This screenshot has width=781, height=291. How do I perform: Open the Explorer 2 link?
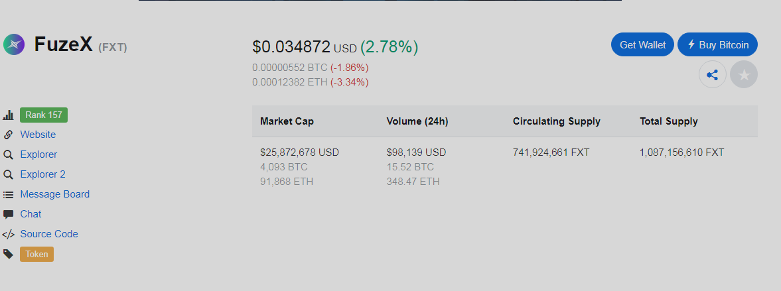point(42,174)
